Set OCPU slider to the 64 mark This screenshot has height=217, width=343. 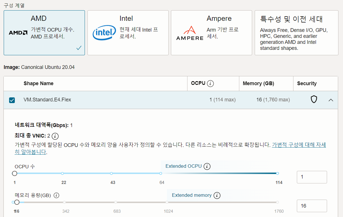[161, 173]
